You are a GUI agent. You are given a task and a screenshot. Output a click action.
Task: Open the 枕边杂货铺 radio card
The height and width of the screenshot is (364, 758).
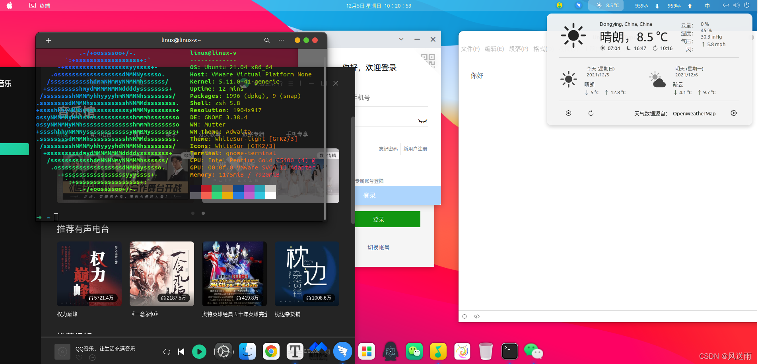(307, 274)
